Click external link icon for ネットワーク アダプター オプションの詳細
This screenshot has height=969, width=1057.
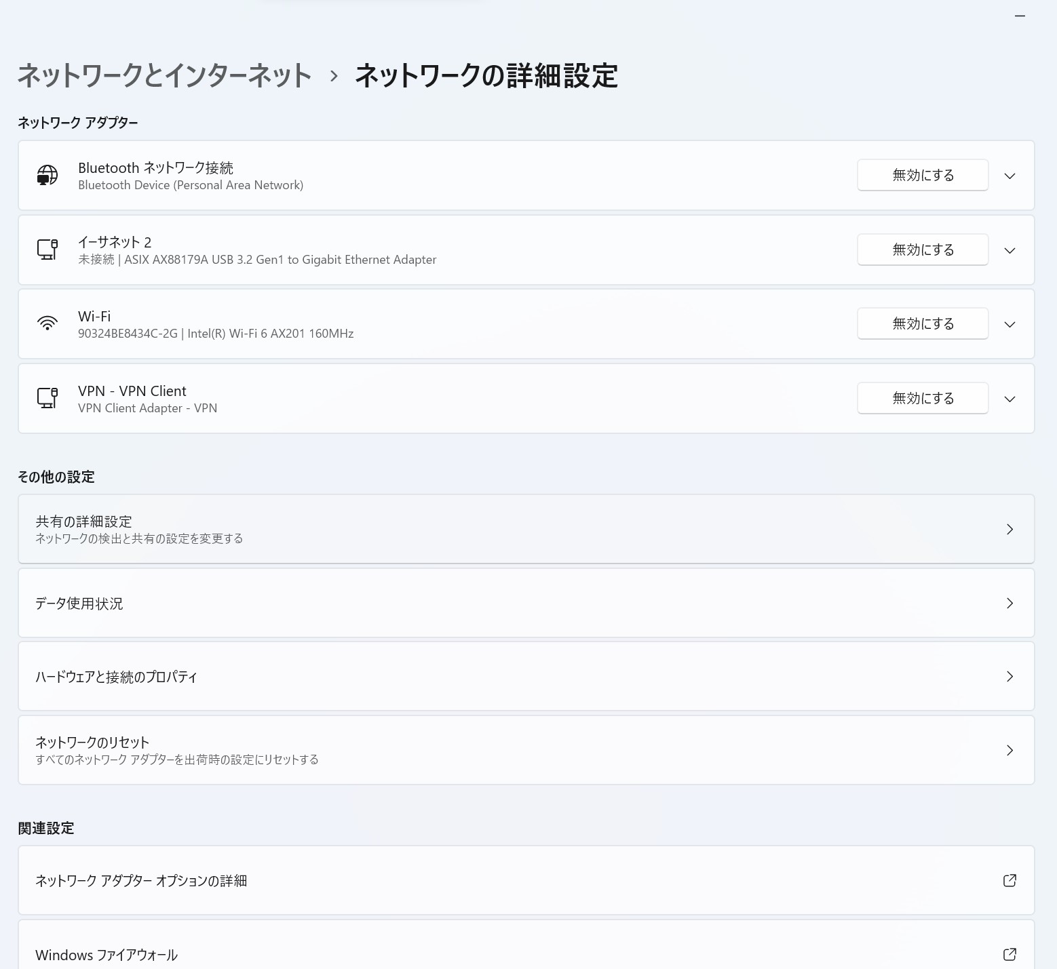pyautogui.click(x=1010, y=879)
